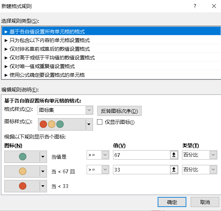Choose 仅对高于或低于平均值的数值设置格式 rule
Screen dimensions: 221x211
[111, 57]
